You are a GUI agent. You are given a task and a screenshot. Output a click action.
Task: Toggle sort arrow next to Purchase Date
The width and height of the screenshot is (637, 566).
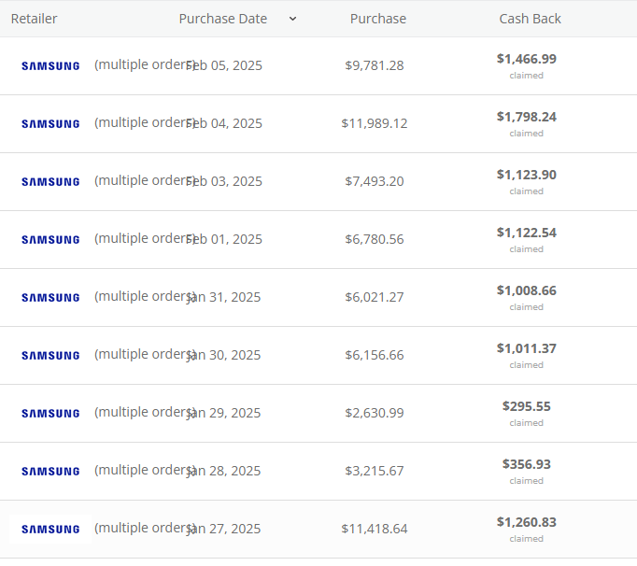pos(292,19)
